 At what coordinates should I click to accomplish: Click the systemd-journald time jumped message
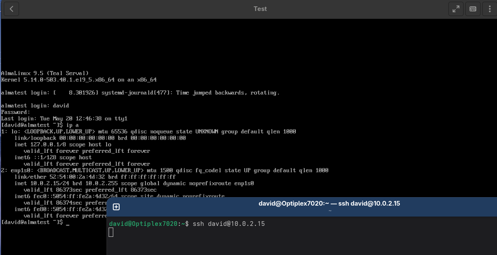(x=140, y=93)
